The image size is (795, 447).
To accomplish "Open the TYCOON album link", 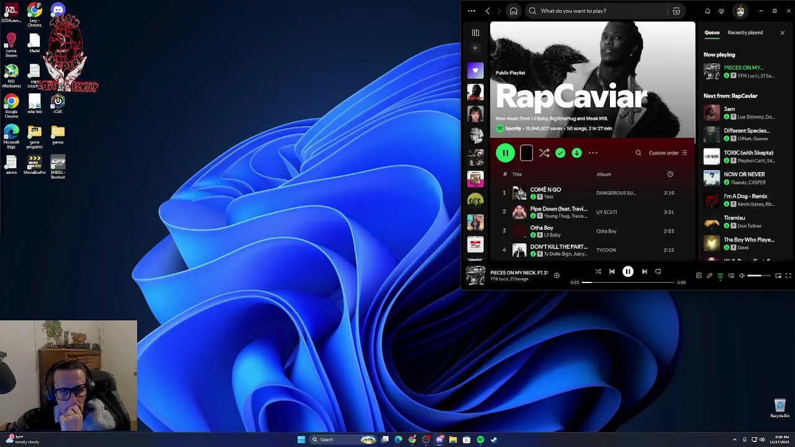I will click(606, 250).
